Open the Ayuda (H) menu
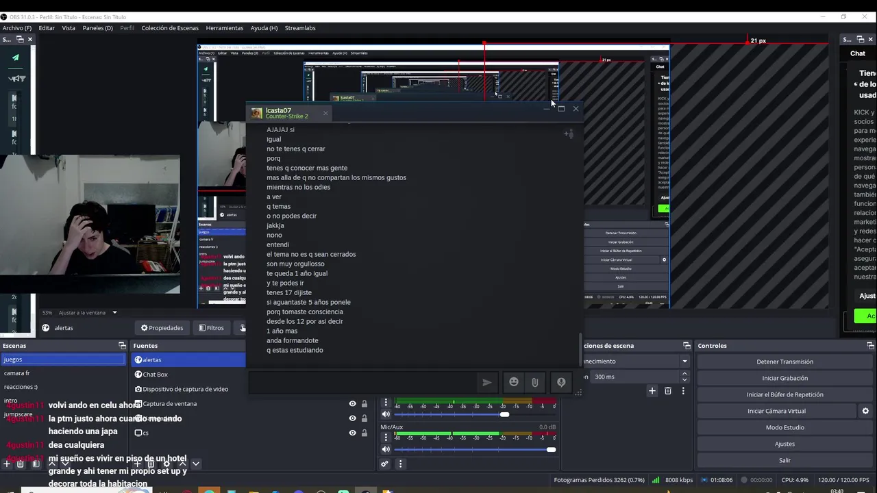 (264, 28)
